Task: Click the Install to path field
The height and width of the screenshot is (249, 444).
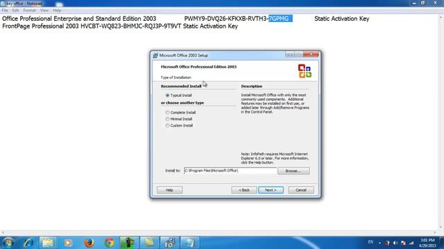Action: click(x=230, y=171)
